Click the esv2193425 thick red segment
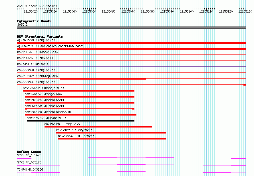Image resolution: width=254 pixels, height=176 pixels. point(103,79)
